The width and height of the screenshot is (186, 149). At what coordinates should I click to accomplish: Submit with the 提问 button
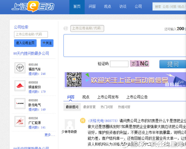click(x=173, y=64)
